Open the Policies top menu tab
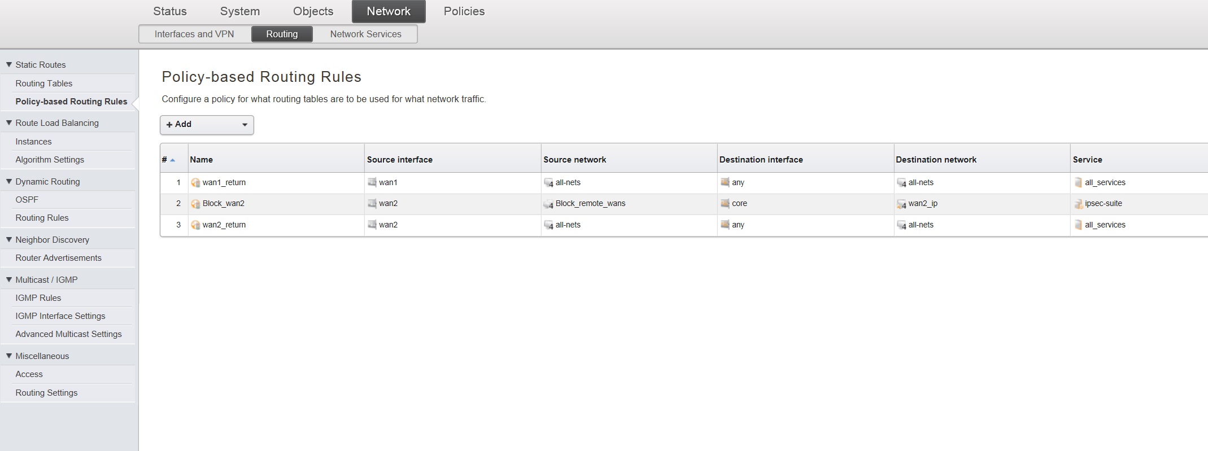The height and width of the screenshot is (451, 1208). coord(464,11)
